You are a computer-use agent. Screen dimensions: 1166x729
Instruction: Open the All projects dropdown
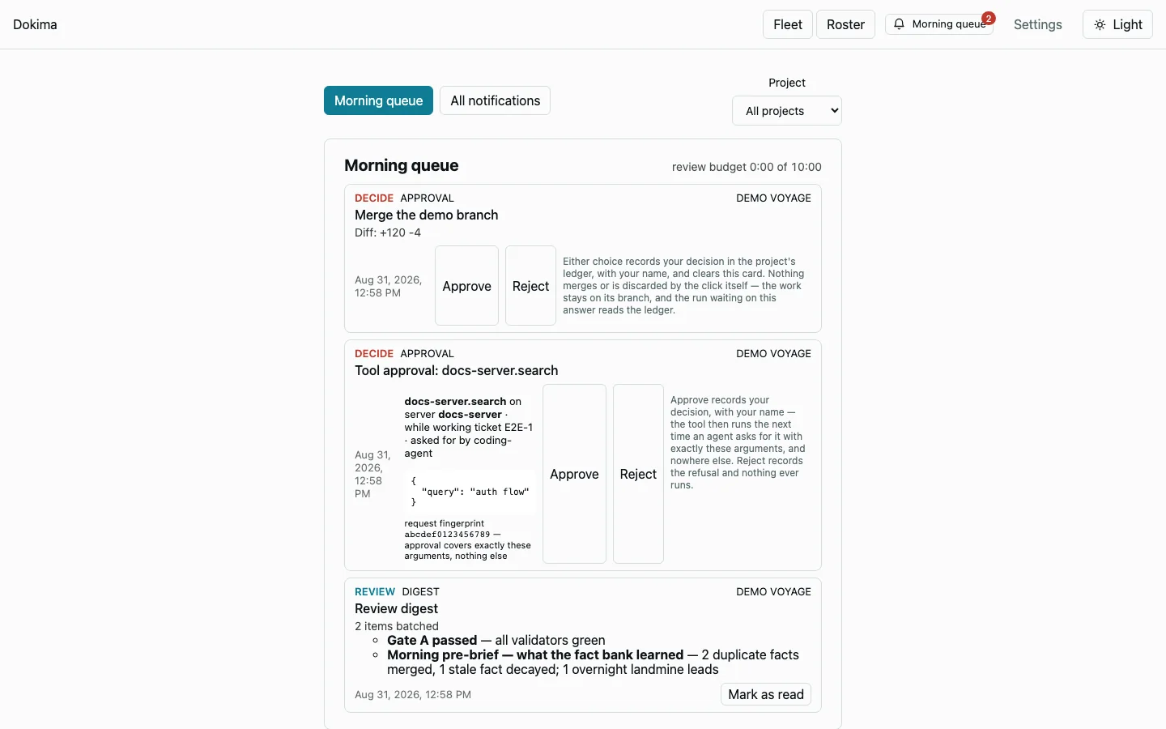point(787,111)
